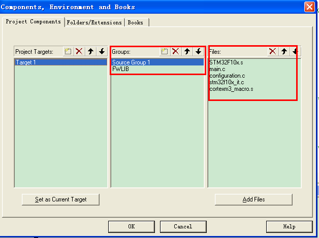Click Set as Current Target button
The height and width of the screenshot is (238, 319).
pyautogui.click(x=60, y=199)
